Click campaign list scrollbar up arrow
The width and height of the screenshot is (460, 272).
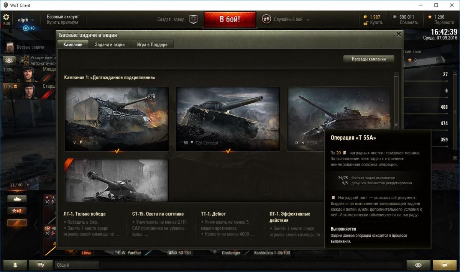pos(396,75)
